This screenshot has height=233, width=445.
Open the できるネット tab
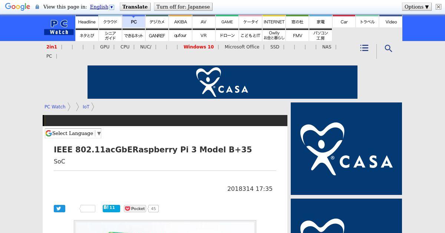click(134, 36)
